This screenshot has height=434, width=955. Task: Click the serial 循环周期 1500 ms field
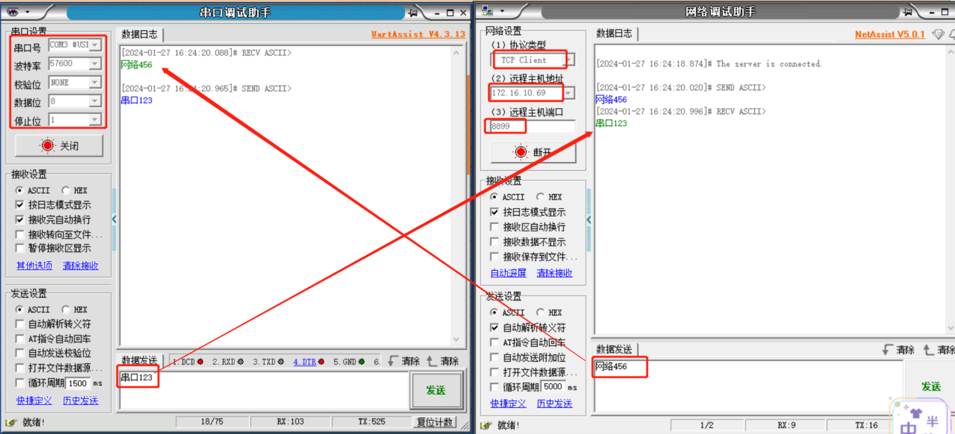(x=79, y=383)
